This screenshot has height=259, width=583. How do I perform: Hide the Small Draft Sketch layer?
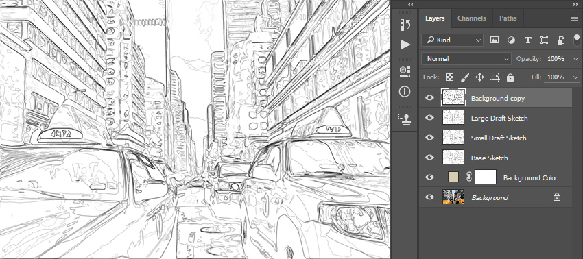pyautogui.click(x=430, y=138)
